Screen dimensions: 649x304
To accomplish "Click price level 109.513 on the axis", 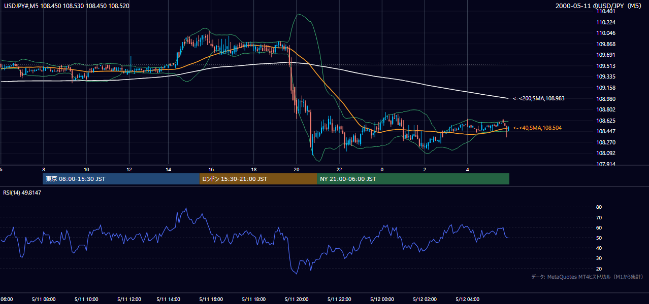I will tap(605, 66).
